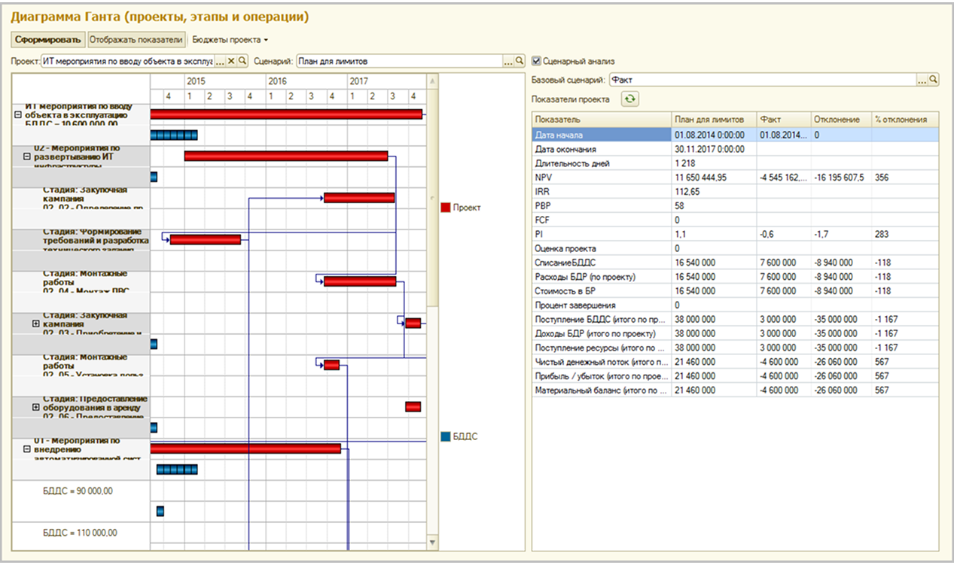Expand the Стадия: Закупочная кампания 02_03 node
Image resolution: width=954 pixels, height=565 pixels.
35,324
